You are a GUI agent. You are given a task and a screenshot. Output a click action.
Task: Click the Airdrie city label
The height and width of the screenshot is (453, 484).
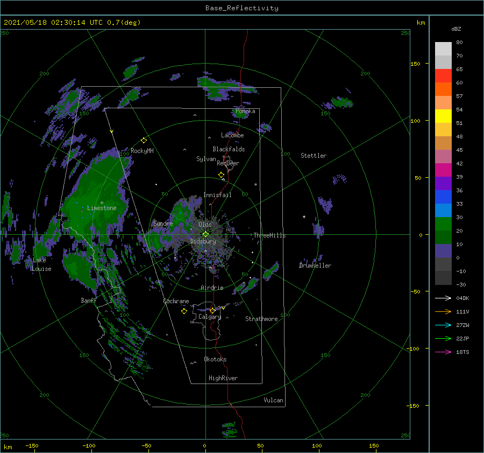point(212,288)
